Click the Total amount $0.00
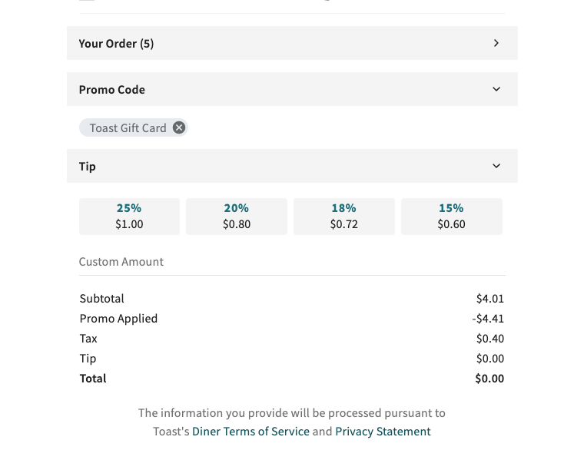564x450 pixels. tap(489, 379)
